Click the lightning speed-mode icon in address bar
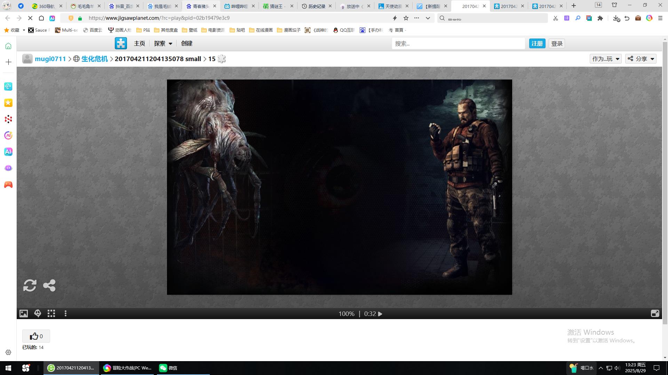668x375 pixels. point(395,18)
